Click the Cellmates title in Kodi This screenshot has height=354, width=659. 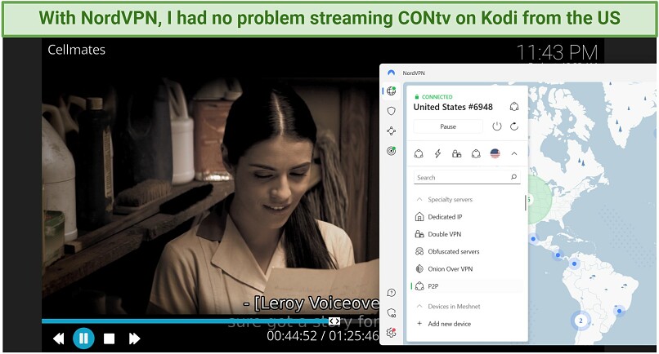tap(77, 50)
